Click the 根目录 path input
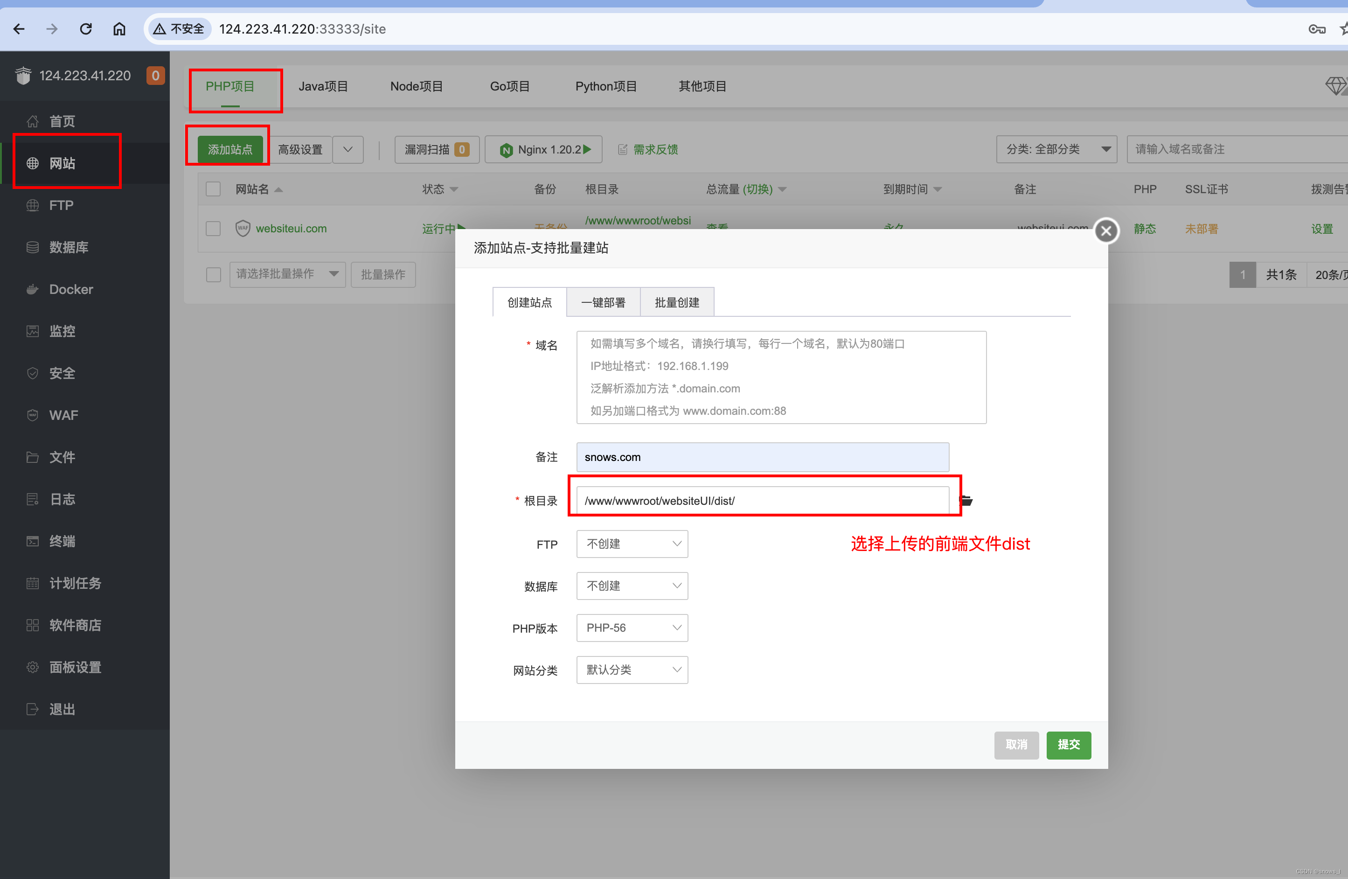The width and height of the screenshot is (1348, 879). [762, 501]
